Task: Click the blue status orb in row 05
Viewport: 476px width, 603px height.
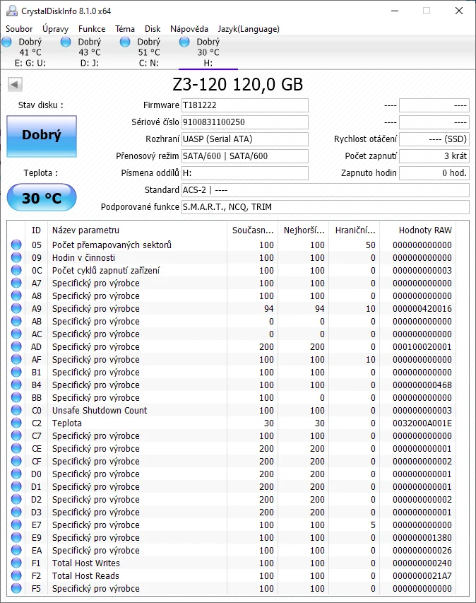Action: point(16,245)
